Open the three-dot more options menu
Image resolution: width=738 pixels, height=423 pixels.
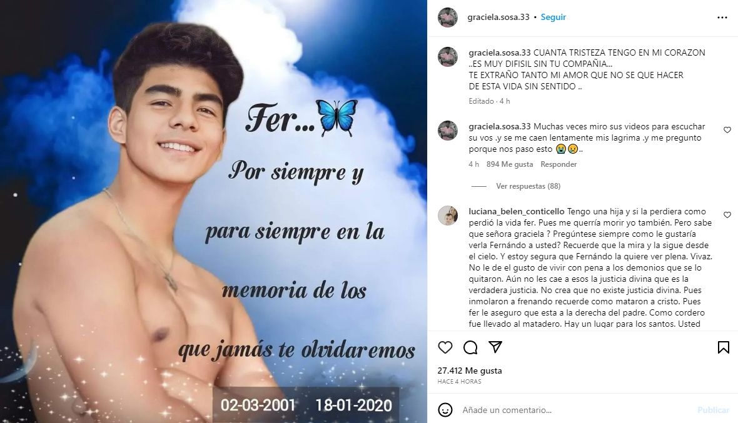[722, 17]
